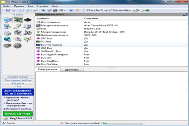189x126 pixels.
Task: Click the magnifier with green arrow icon
Action: click(x=146, y=10)
